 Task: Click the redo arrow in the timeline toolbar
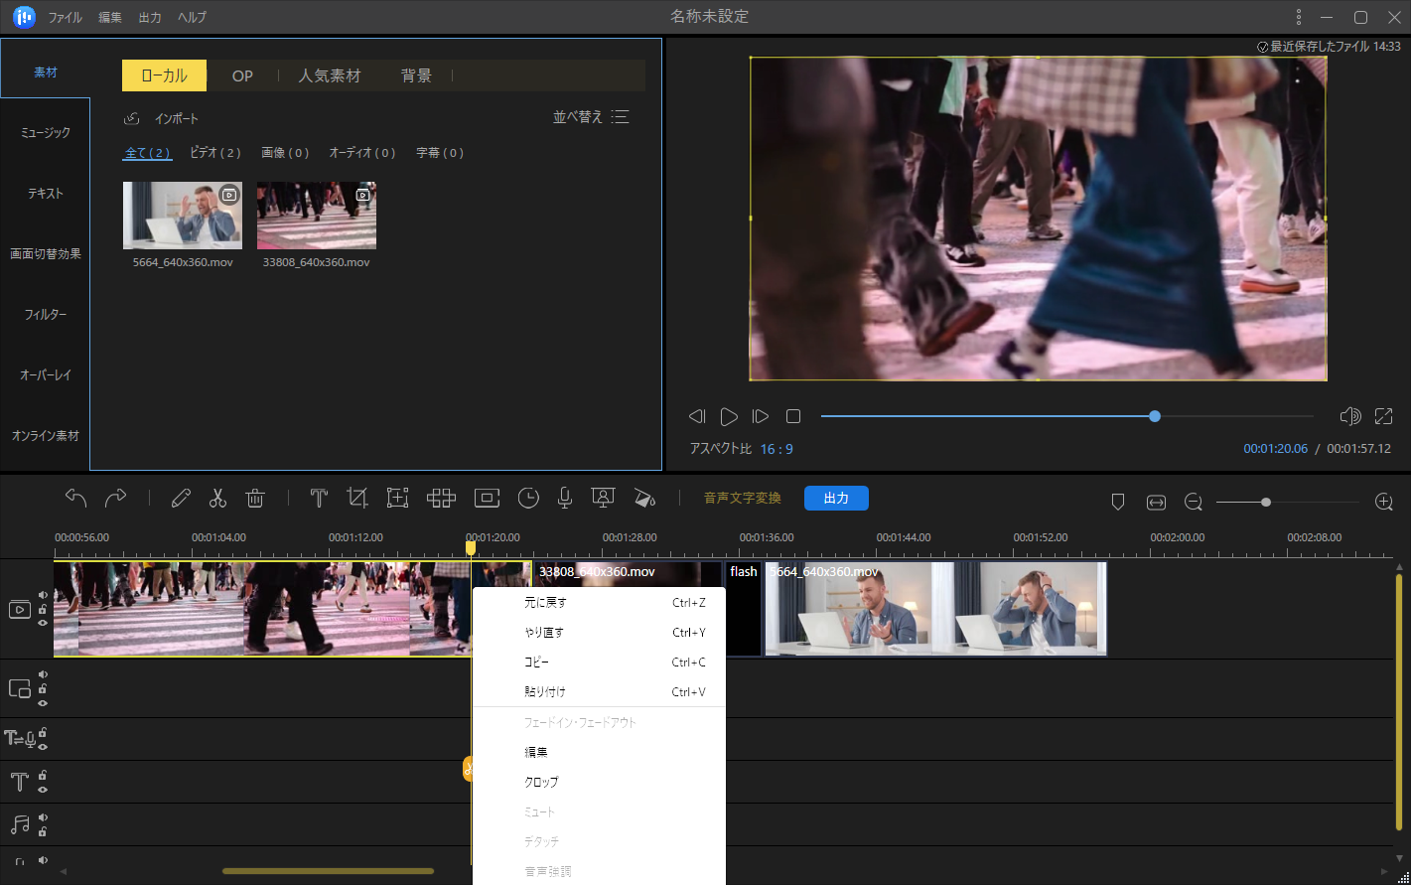point(116,498)
